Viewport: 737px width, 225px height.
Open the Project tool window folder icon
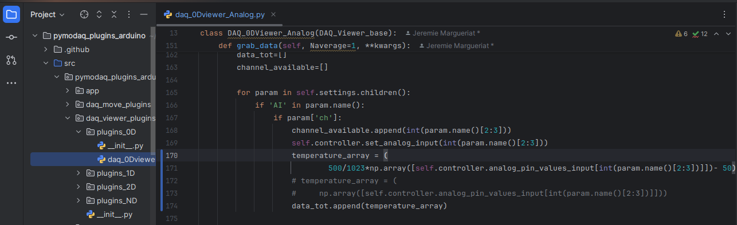(11, 14)
